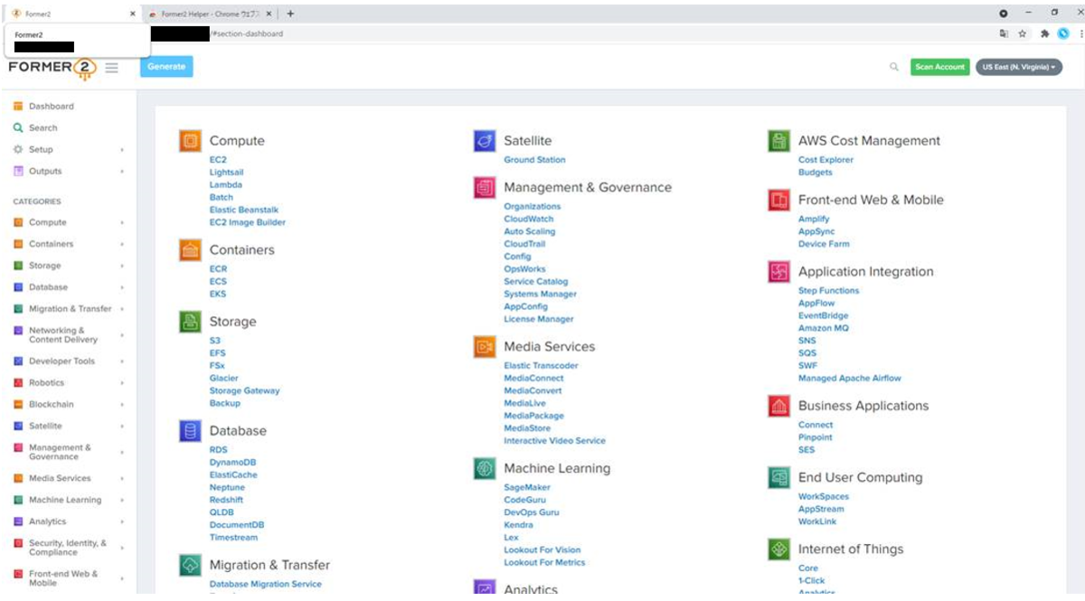
Task: Click the AWS Cost Management icon
Action: tap(779, 141)
